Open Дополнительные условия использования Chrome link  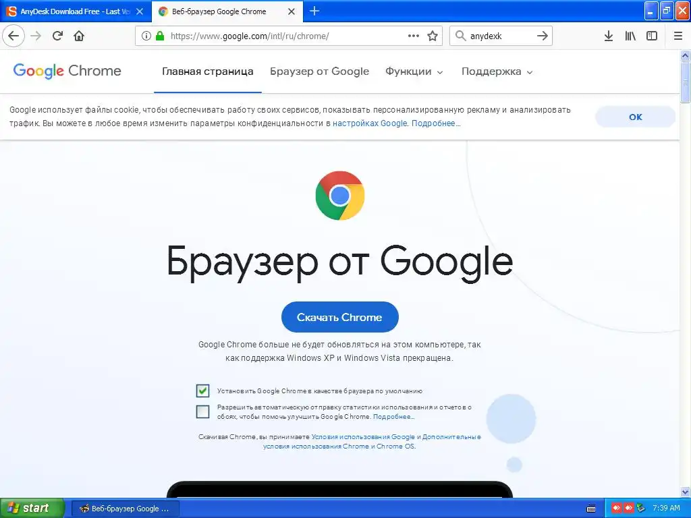[x=372, y=441]
